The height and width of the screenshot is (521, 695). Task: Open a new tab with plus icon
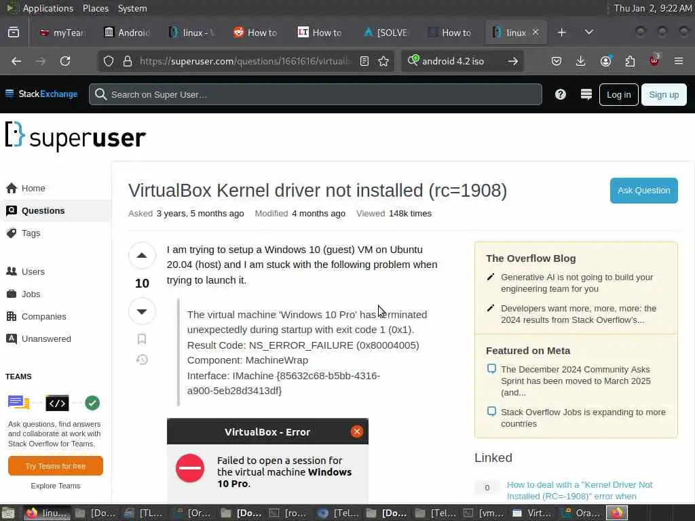tap(561, 33)
